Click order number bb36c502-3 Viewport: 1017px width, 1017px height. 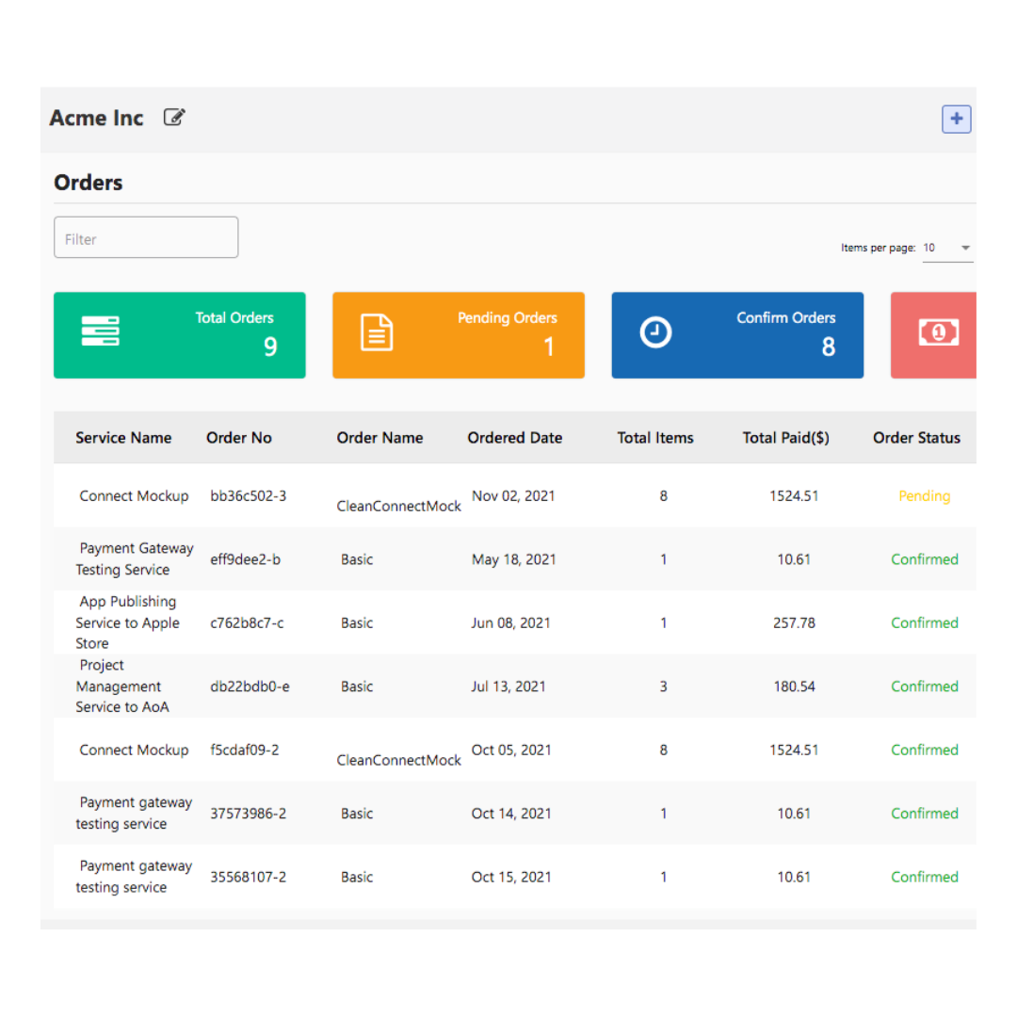coord(248,496)
